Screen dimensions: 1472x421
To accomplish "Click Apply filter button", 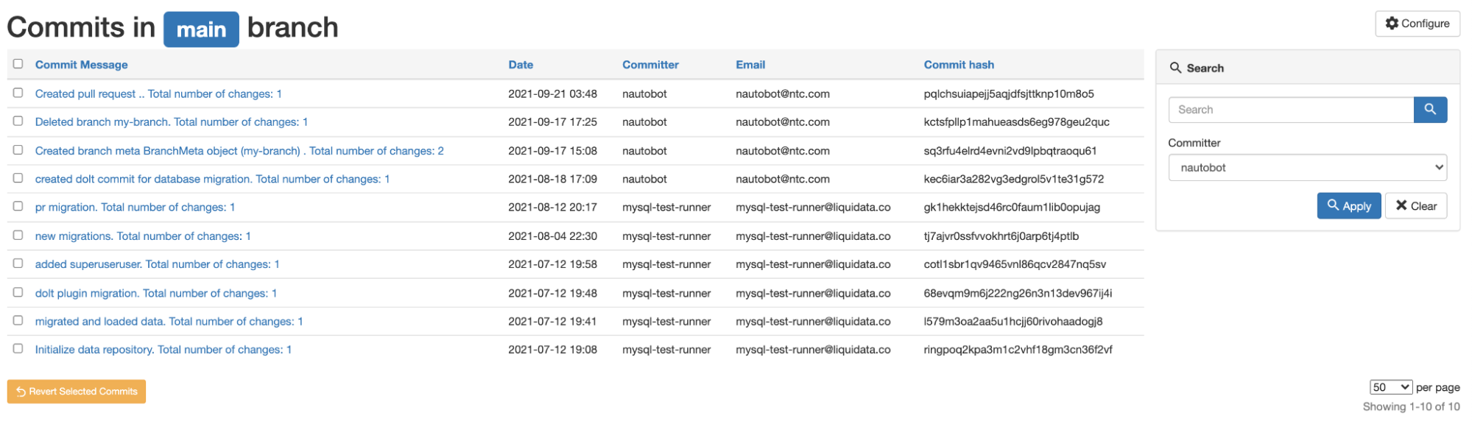I will tap(1348, 206).
